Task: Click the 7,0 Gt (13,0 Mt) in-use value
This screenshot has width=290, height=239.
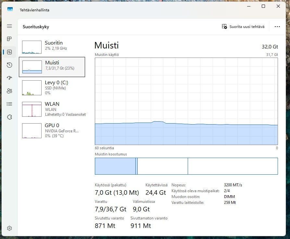Action: pos(117,193)
